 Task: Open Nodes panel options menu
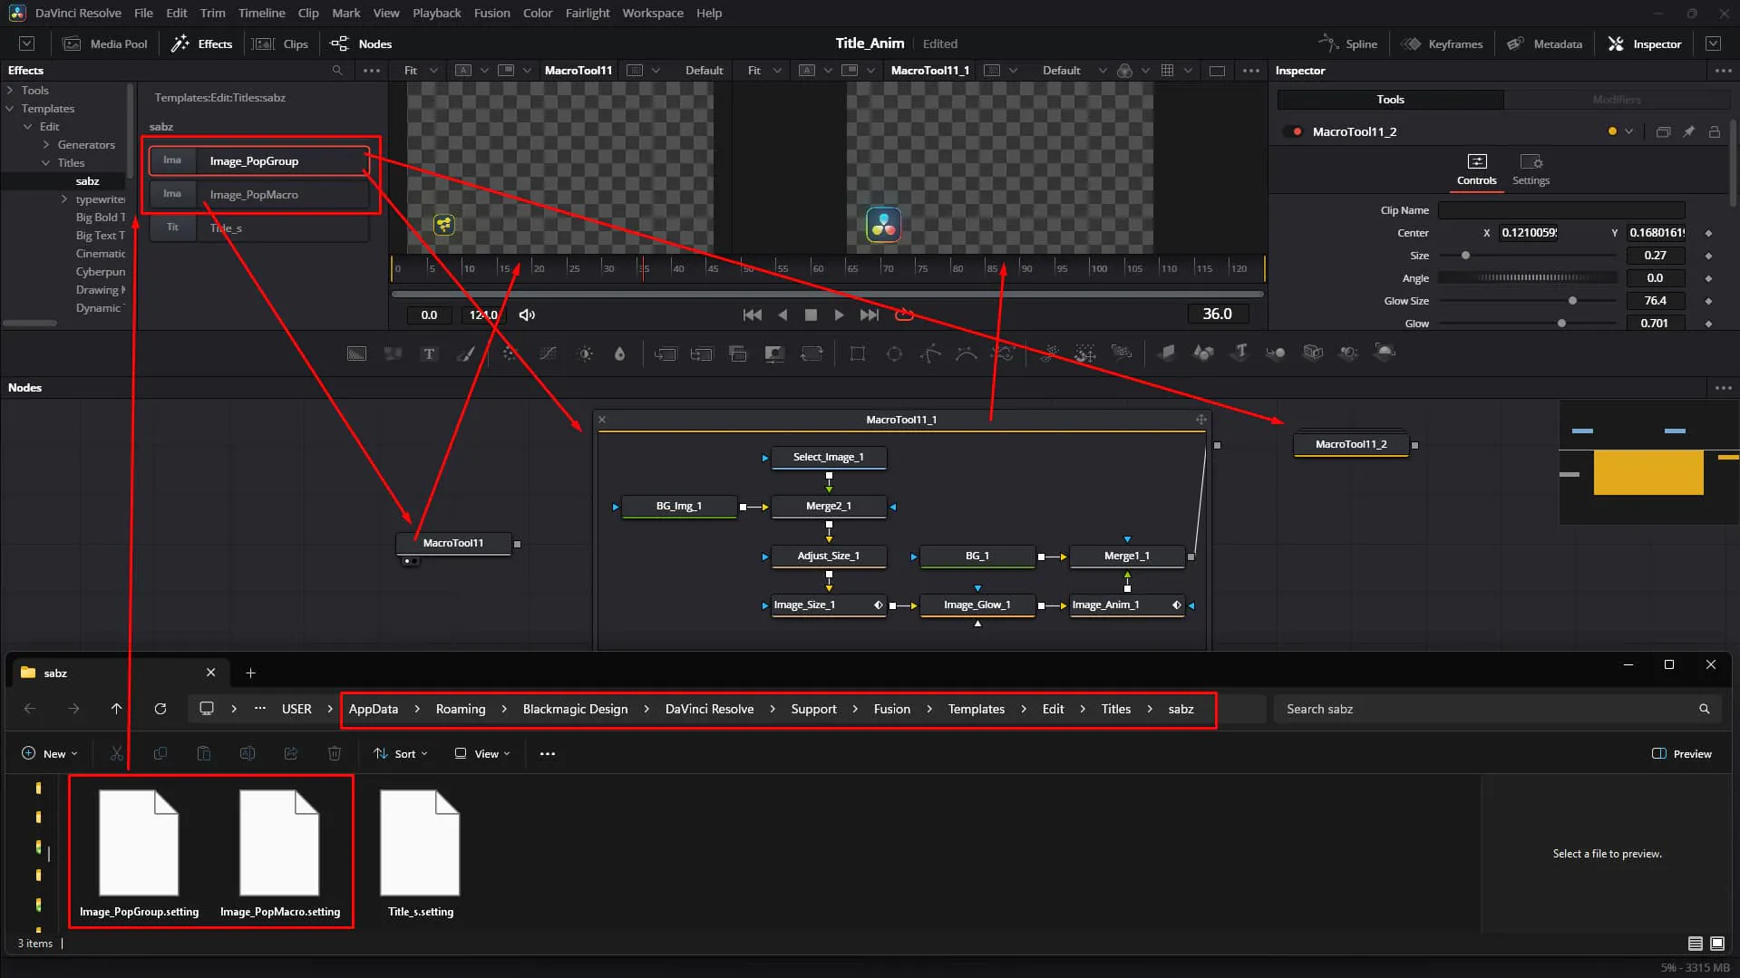click(x=1723, y=388)
